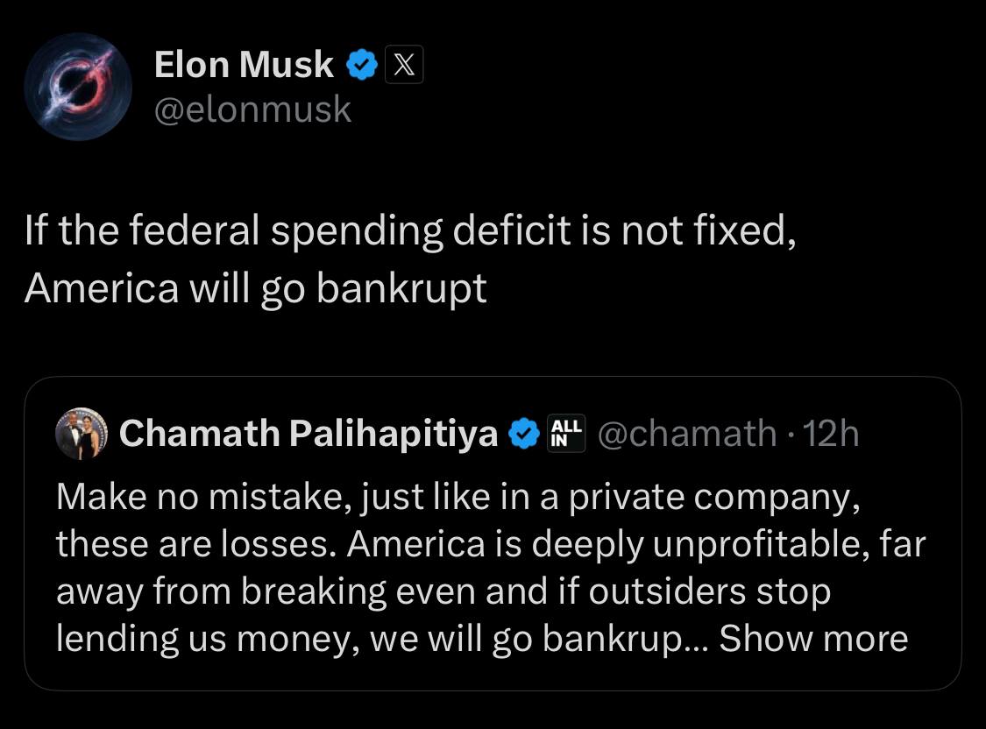Click the blue verified badge beside Elon Musk

pyautogui.click(x=363, y=65)
